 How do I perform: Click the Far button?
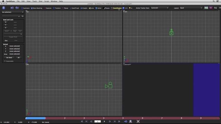point(20,31)
